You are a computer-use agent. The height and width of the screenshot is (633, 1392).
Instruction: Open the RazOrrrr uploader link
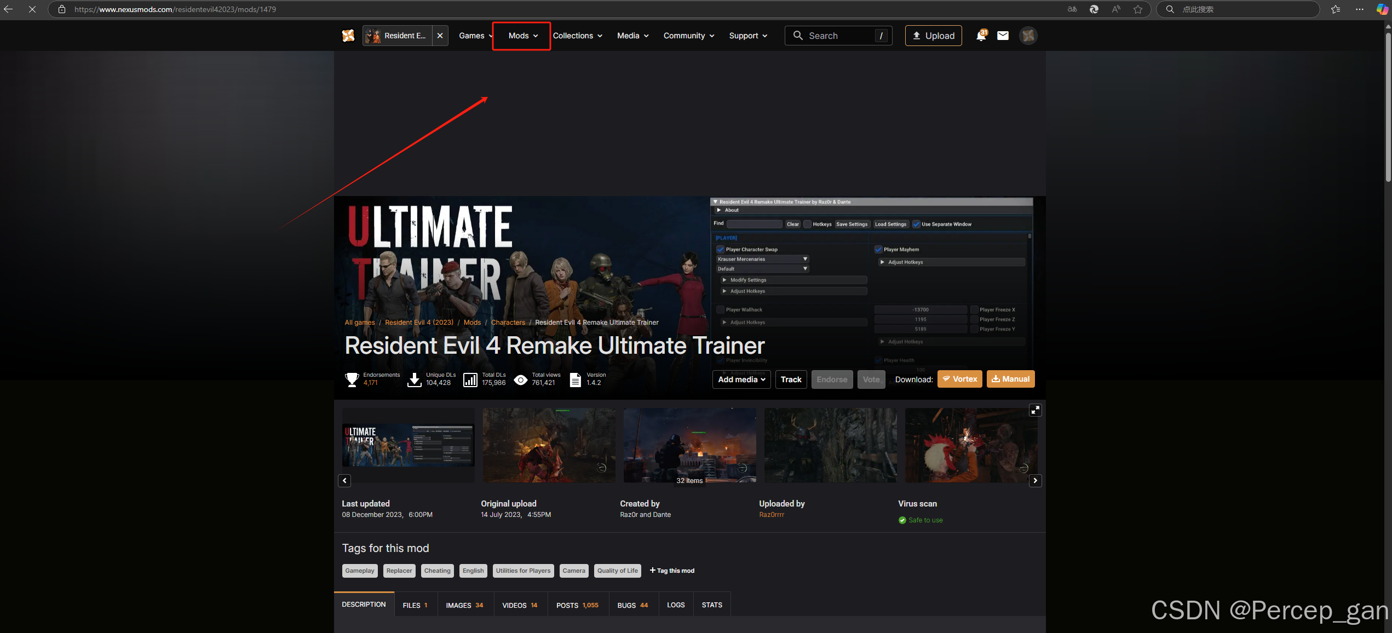771,515
